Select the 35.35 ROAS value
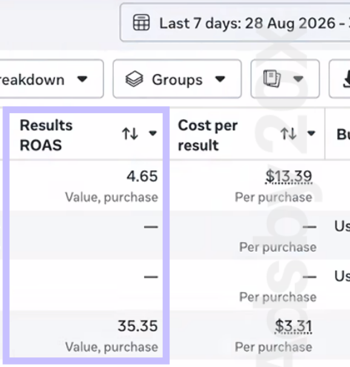This screenshot has height=367, width=350. click(137, 326)
